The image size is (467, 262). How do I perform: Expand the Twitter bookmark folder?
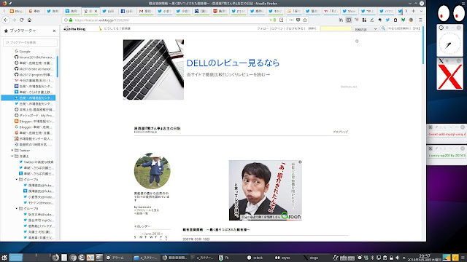click(12, 151)
